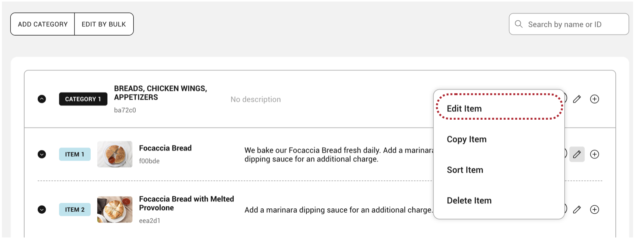Click the magnifying glass search icon
The height and width of the screenshot is (244, 635).
pyautogui.click(x=519, y=24)
